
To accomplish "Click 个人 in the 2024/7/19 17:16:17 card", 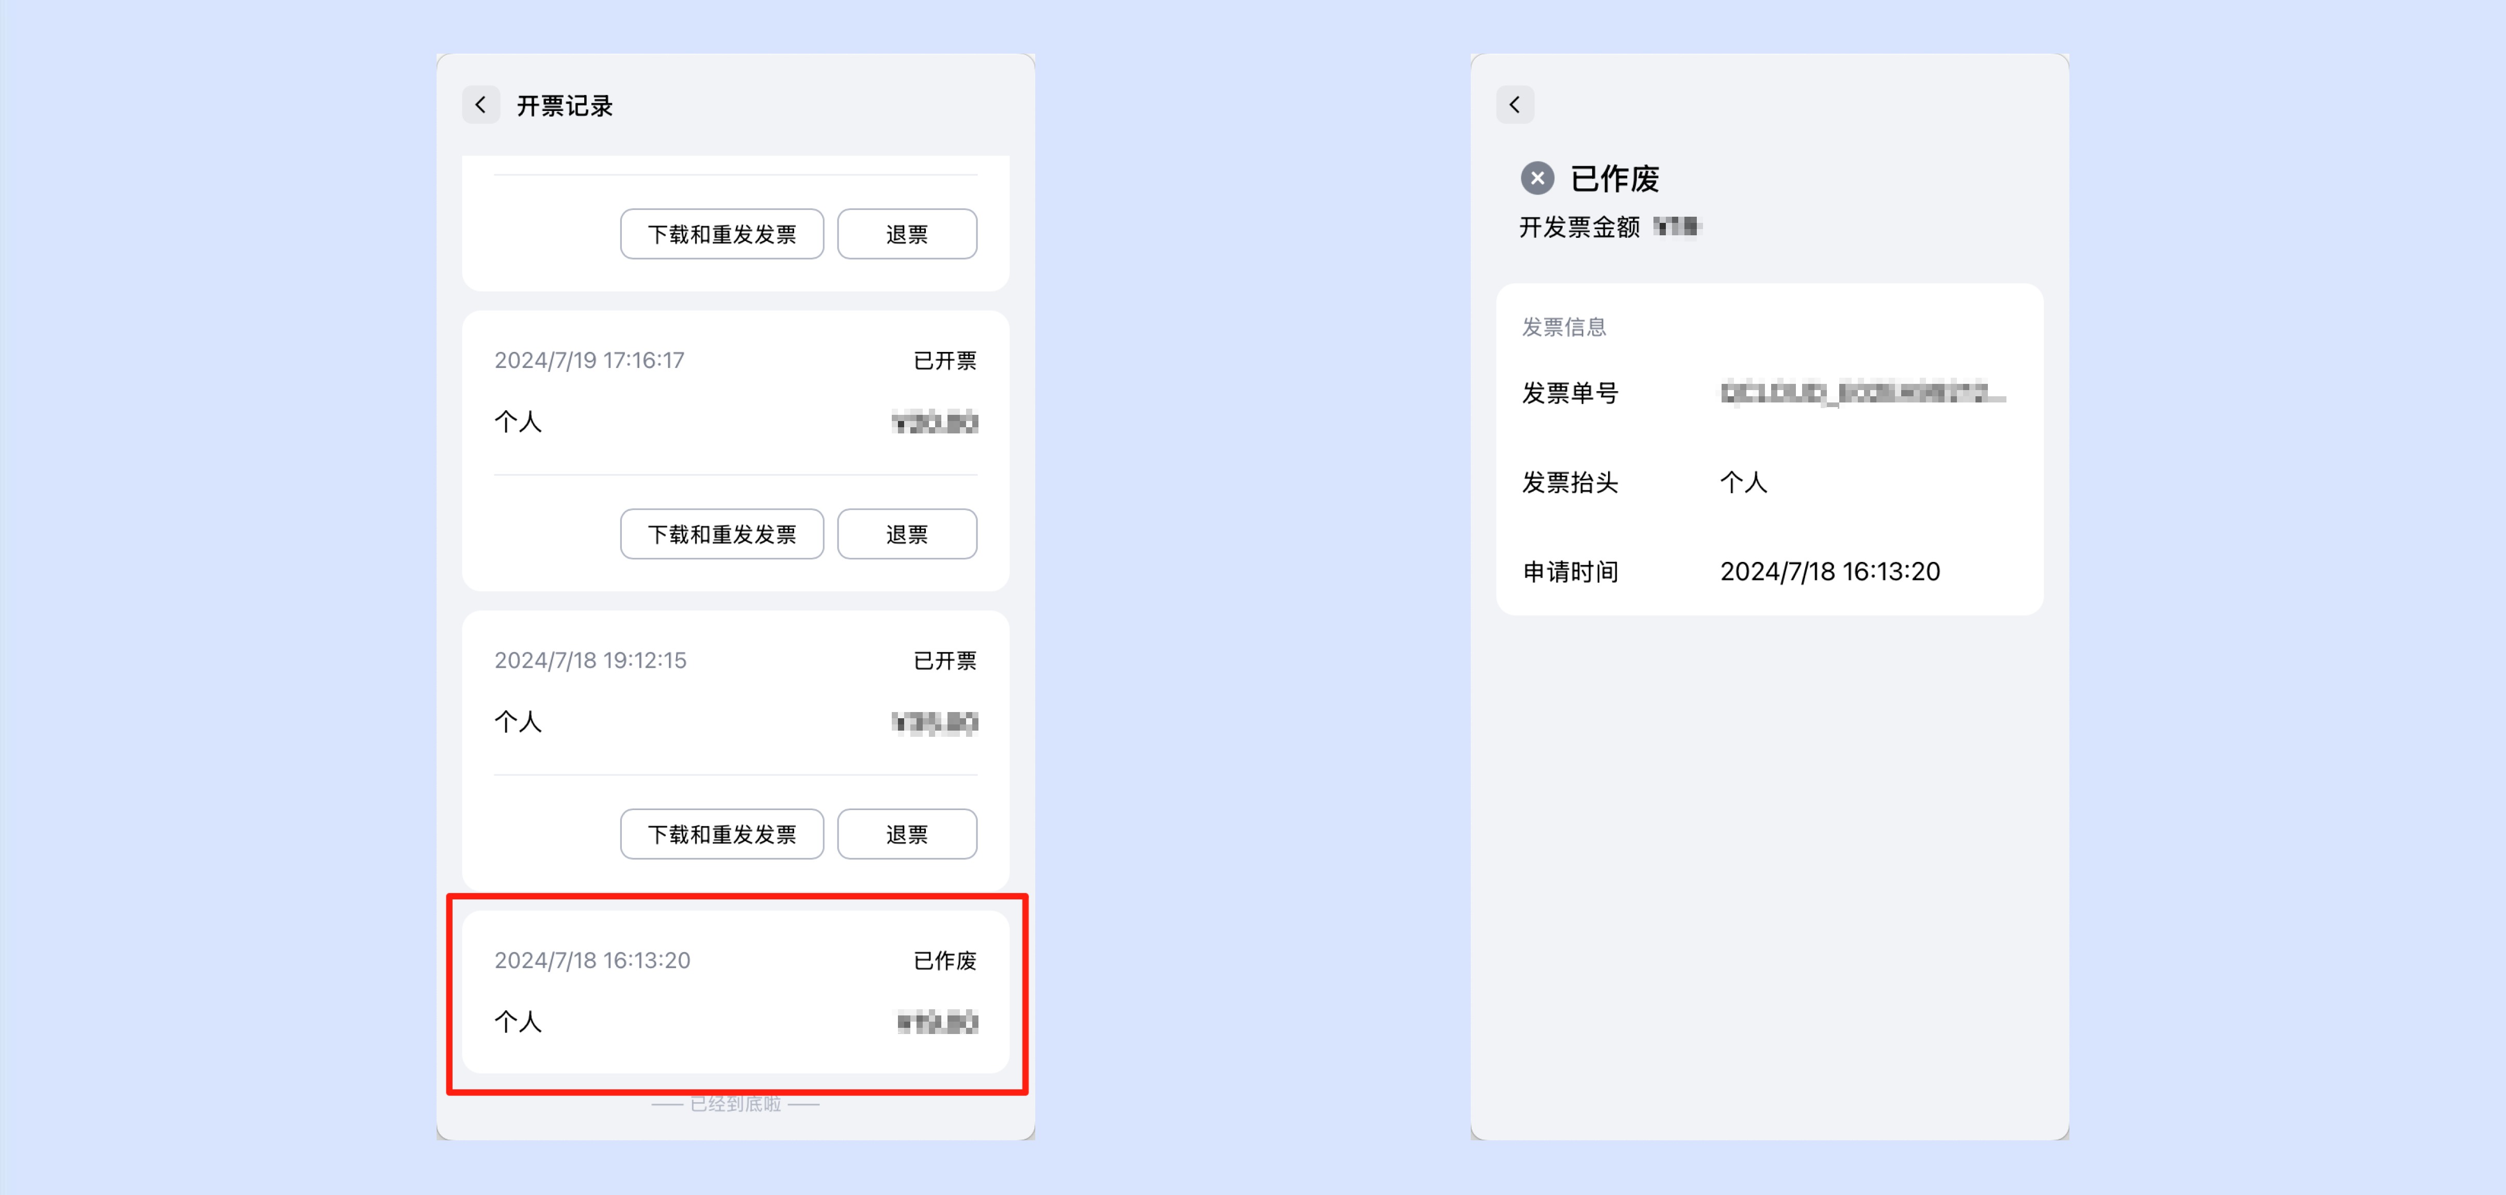I will click(x=518, y=422).
